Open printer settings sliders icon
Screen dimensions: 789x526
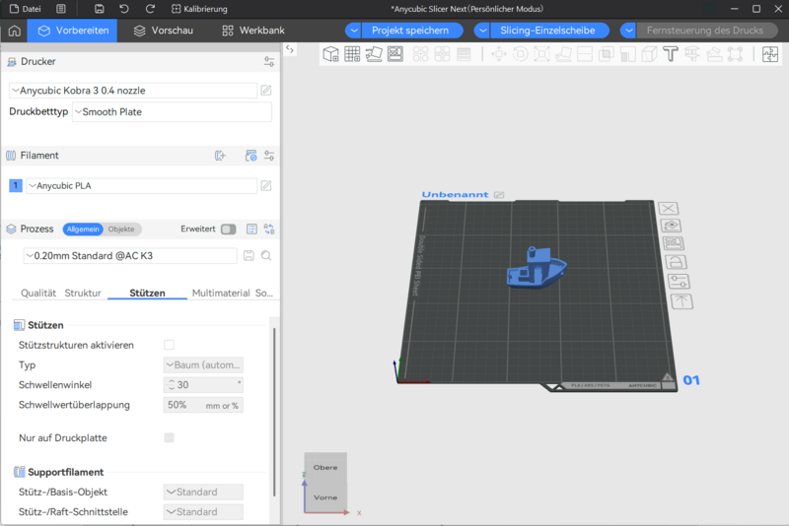(x=269, y=62)
